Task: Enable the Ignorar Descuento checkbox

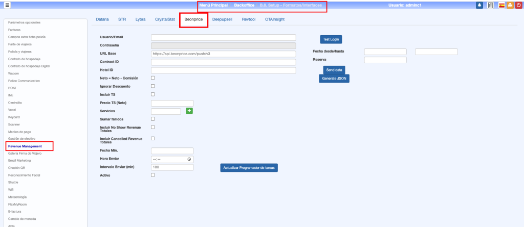Action: tap(153, 86)
